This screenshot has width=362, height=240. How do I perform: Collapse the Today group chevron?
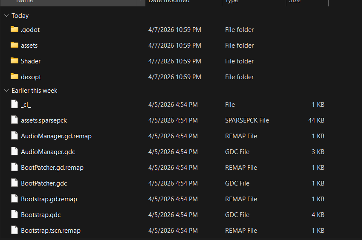(x=6, y=16)
